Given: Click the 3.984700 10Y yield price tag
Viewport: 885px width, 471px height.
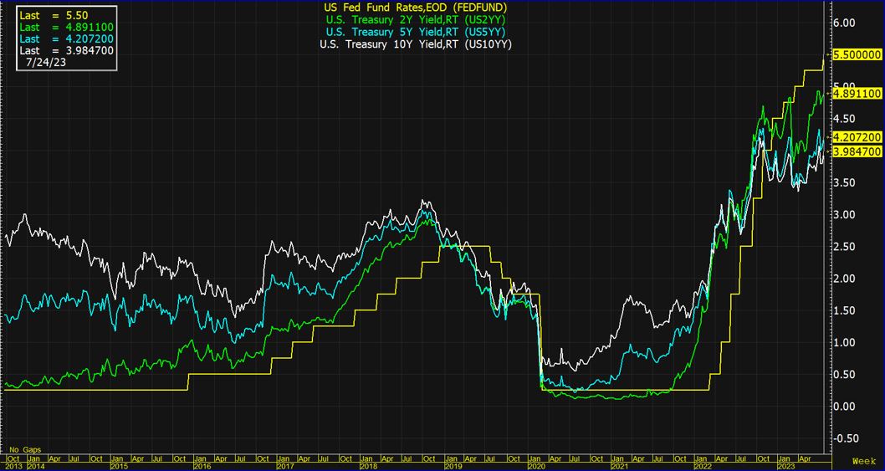Looking at the screenshot, I should click(856, 151).
